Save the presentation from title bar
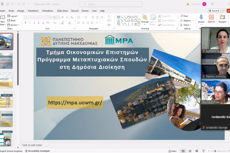This screenshot has height=153, width=230. click(x=7, y=4)
